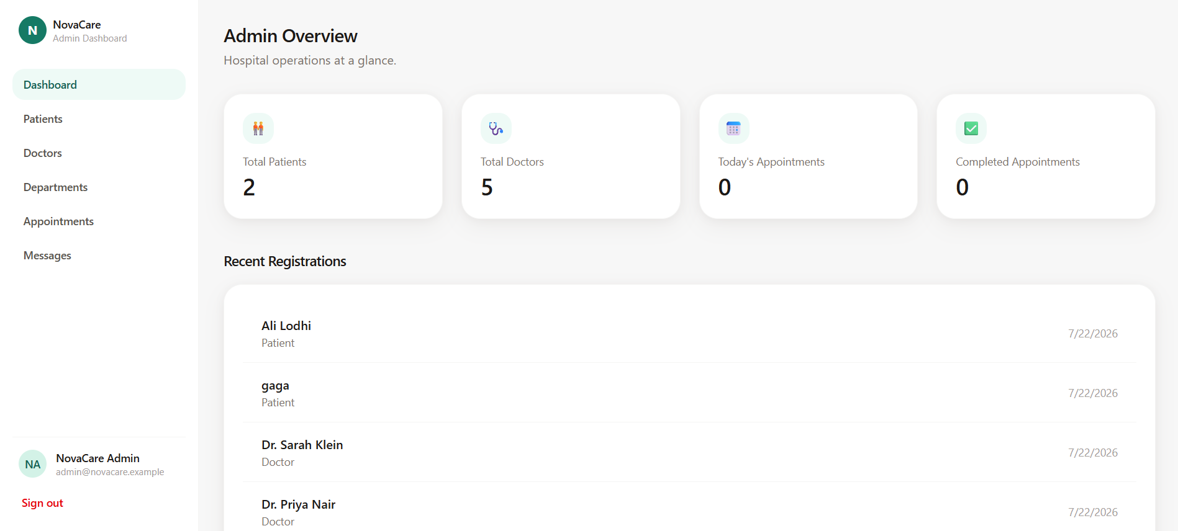Click the NovaCare brand name text

click(77, 25)
